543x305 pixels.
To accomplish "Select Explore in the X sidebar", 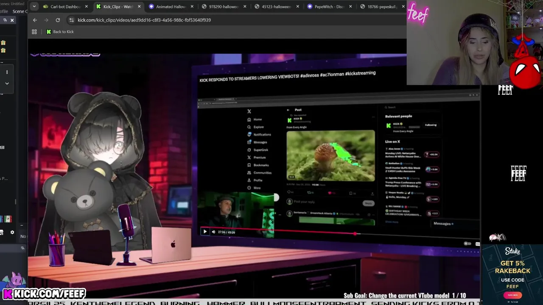I will (255, 127).
